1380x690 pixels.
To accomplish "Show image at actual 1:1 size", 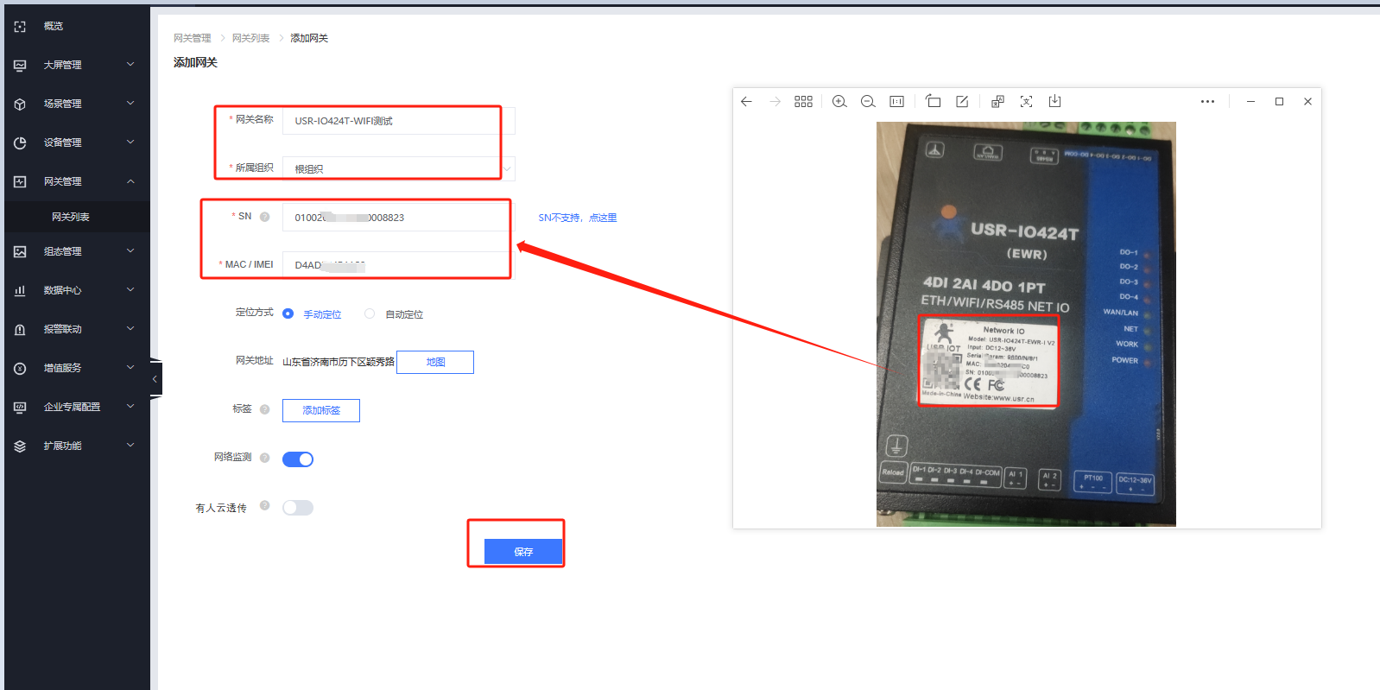I will [x=897, y=102].
